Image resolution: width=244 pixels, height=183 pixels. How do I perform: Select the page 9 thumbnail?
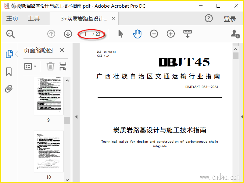pyautogui.click(x=49, y=96)
